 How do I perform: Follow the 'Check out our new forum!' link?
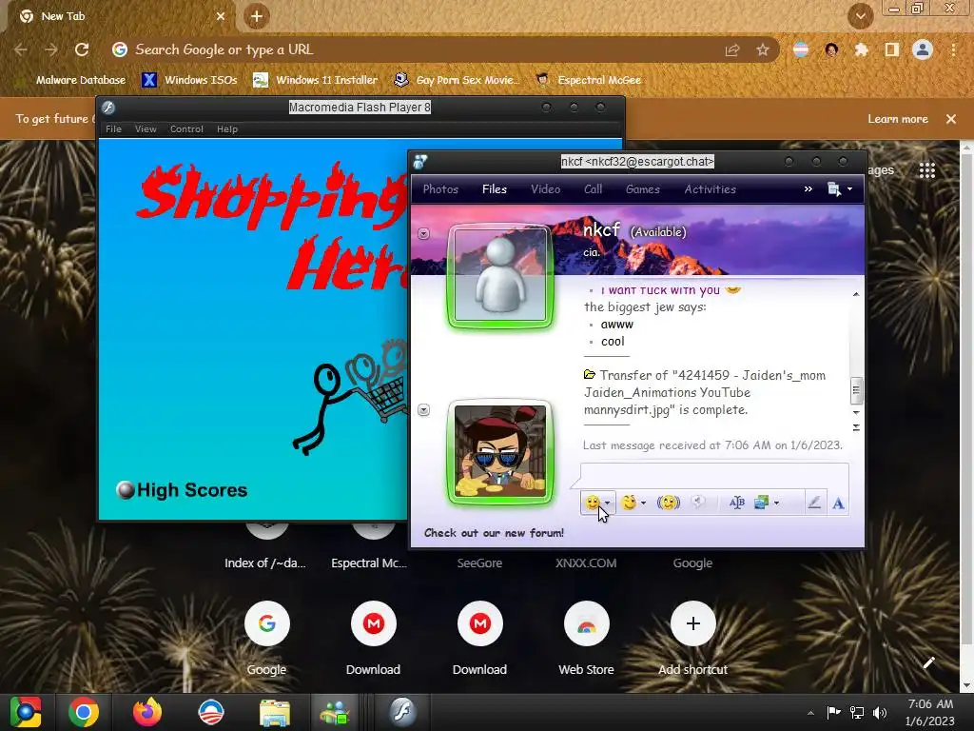coord(494,533)
